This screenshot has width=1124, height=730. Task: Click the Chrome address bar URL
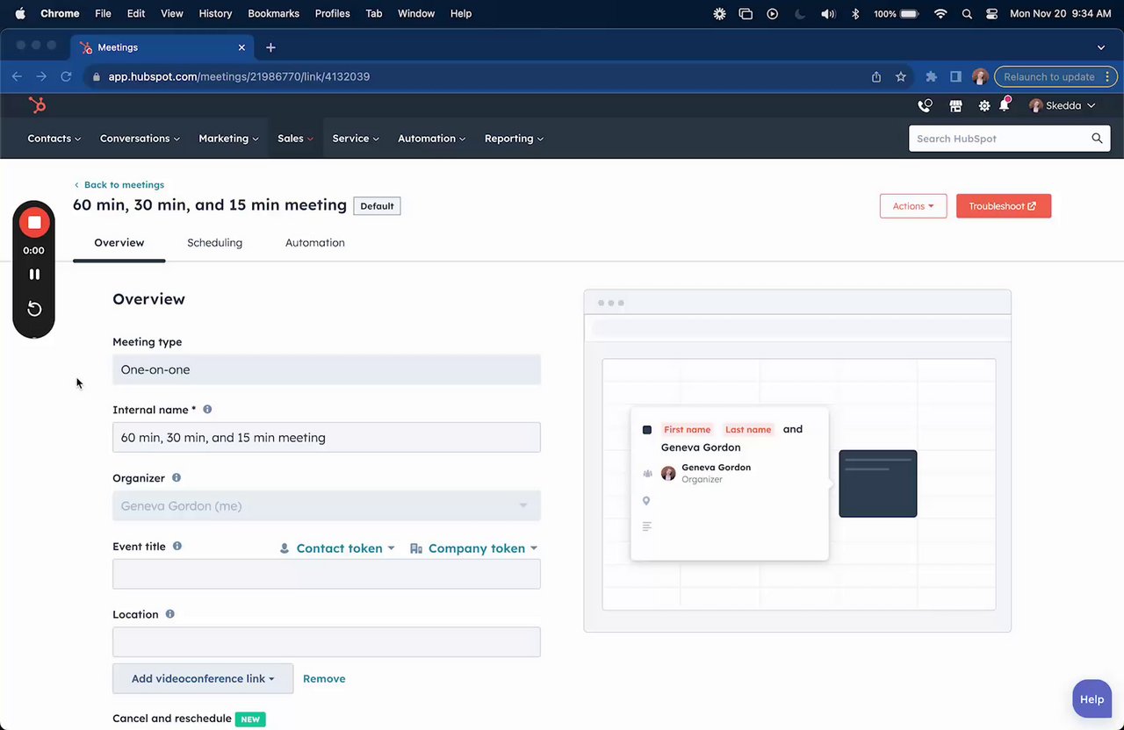click(239, 76)
